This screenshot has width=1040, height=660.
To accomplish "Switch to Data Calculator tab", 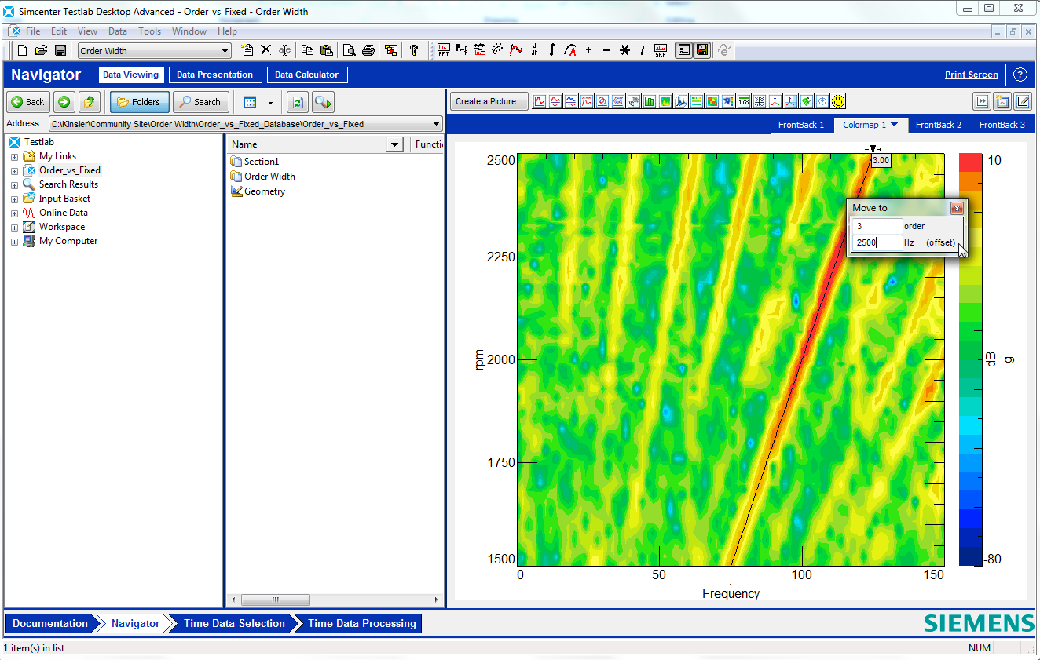I will (306, 75).
